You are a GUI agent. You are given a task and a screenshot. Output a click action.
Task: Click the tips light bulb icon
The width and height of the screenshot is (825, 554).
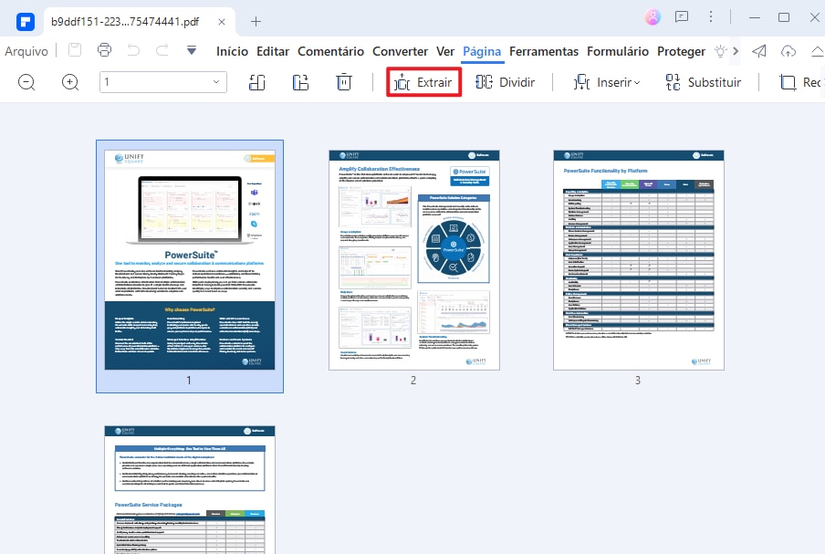click(720, 52)
